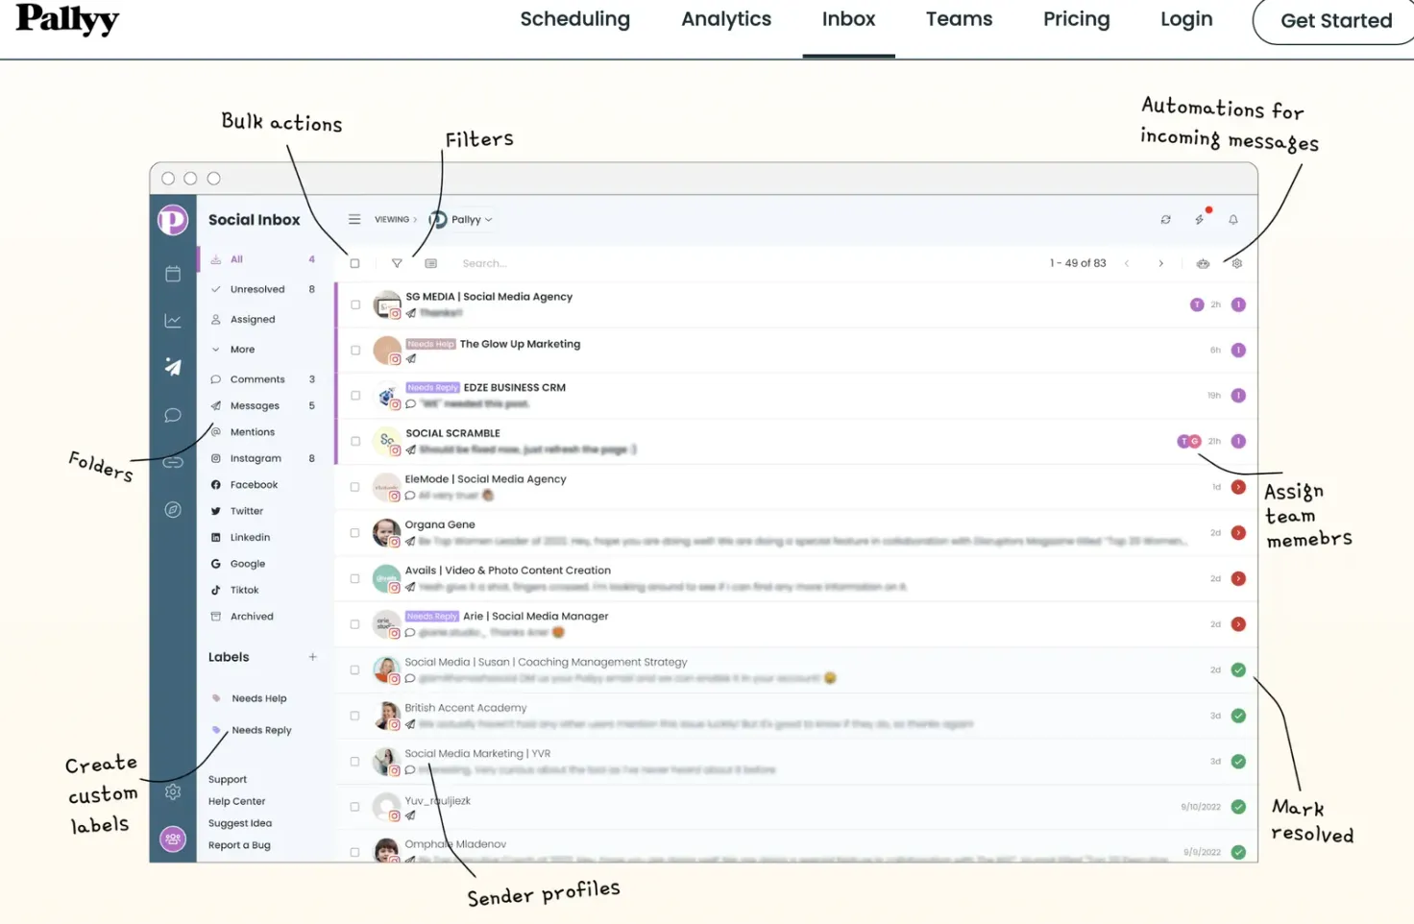1414x924 pixels.
Task: Open the Inbox navigation tab
Action: 849,19
